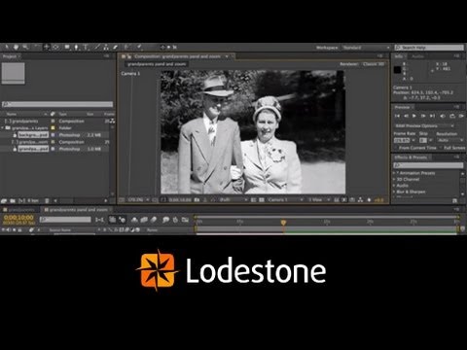
Task: Click the Brainstorm icon in timeline
Action: click(x=165, y=220)
